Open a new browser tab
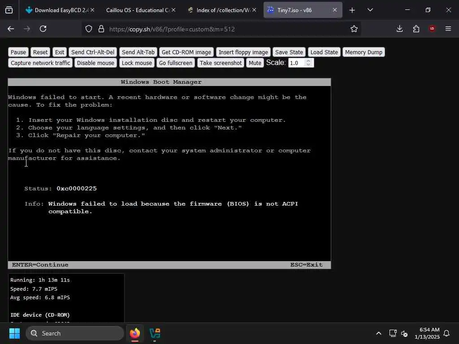 352,10
